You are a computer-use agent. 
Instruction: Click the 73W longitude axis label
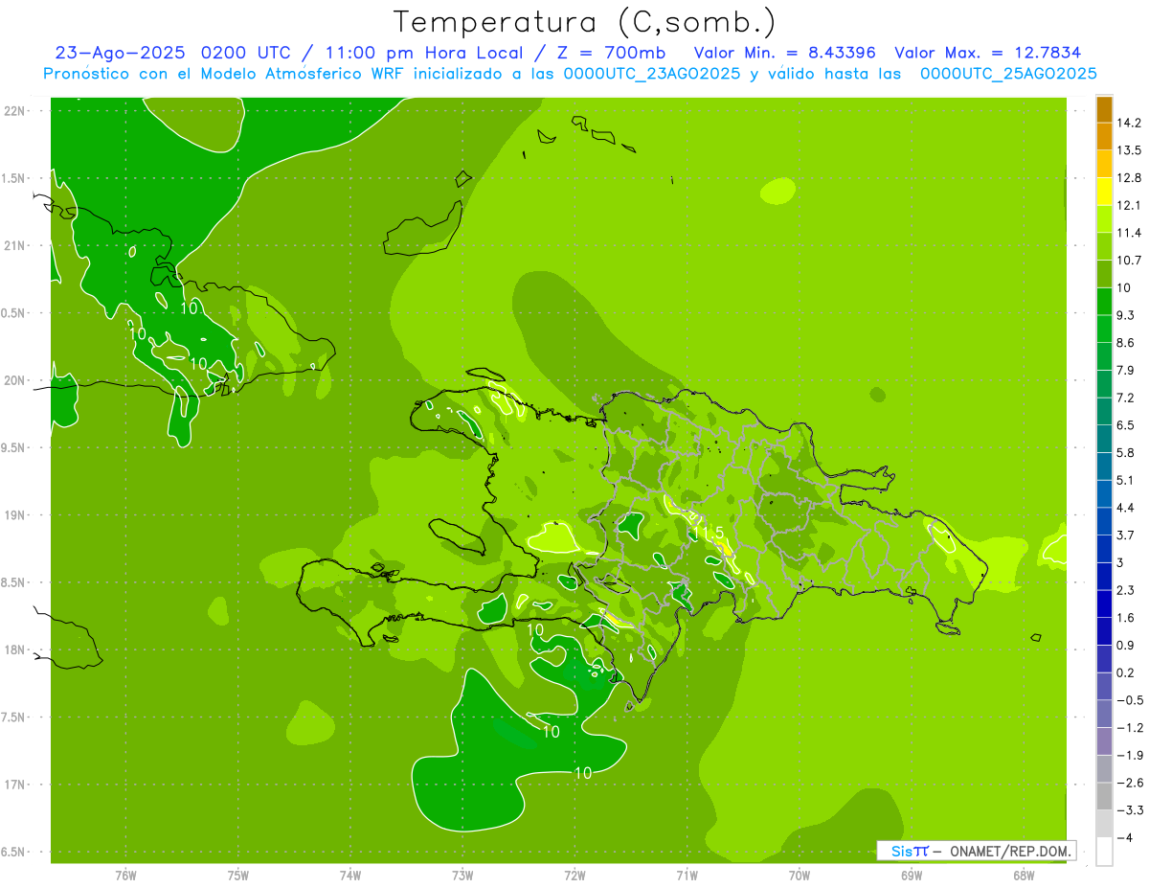click(x=462, y=876)
